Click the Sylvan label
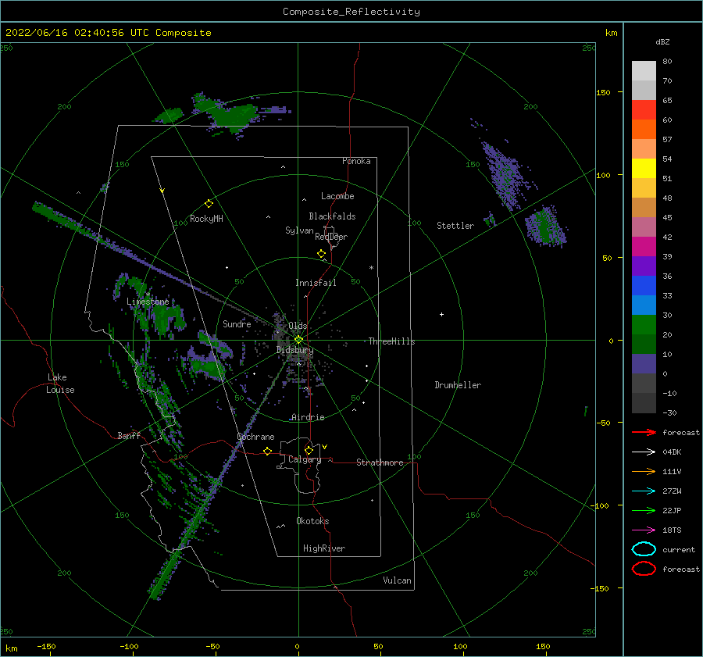Image resolution: width=703 pixels, height=657 pixels. point(299,230)
